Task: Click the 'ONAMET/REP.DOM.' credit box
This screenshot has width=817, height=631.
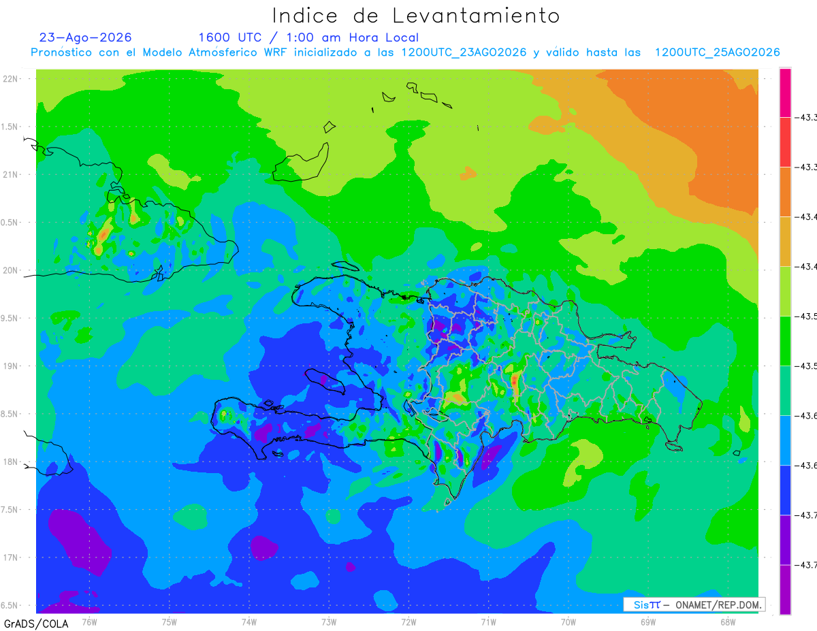Action: point(694,604)
